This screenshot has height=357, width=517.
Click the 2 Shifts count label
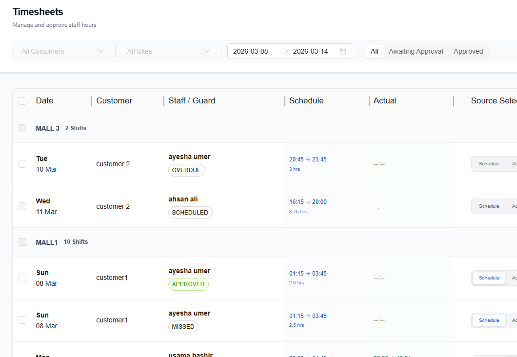pos(76,128)
